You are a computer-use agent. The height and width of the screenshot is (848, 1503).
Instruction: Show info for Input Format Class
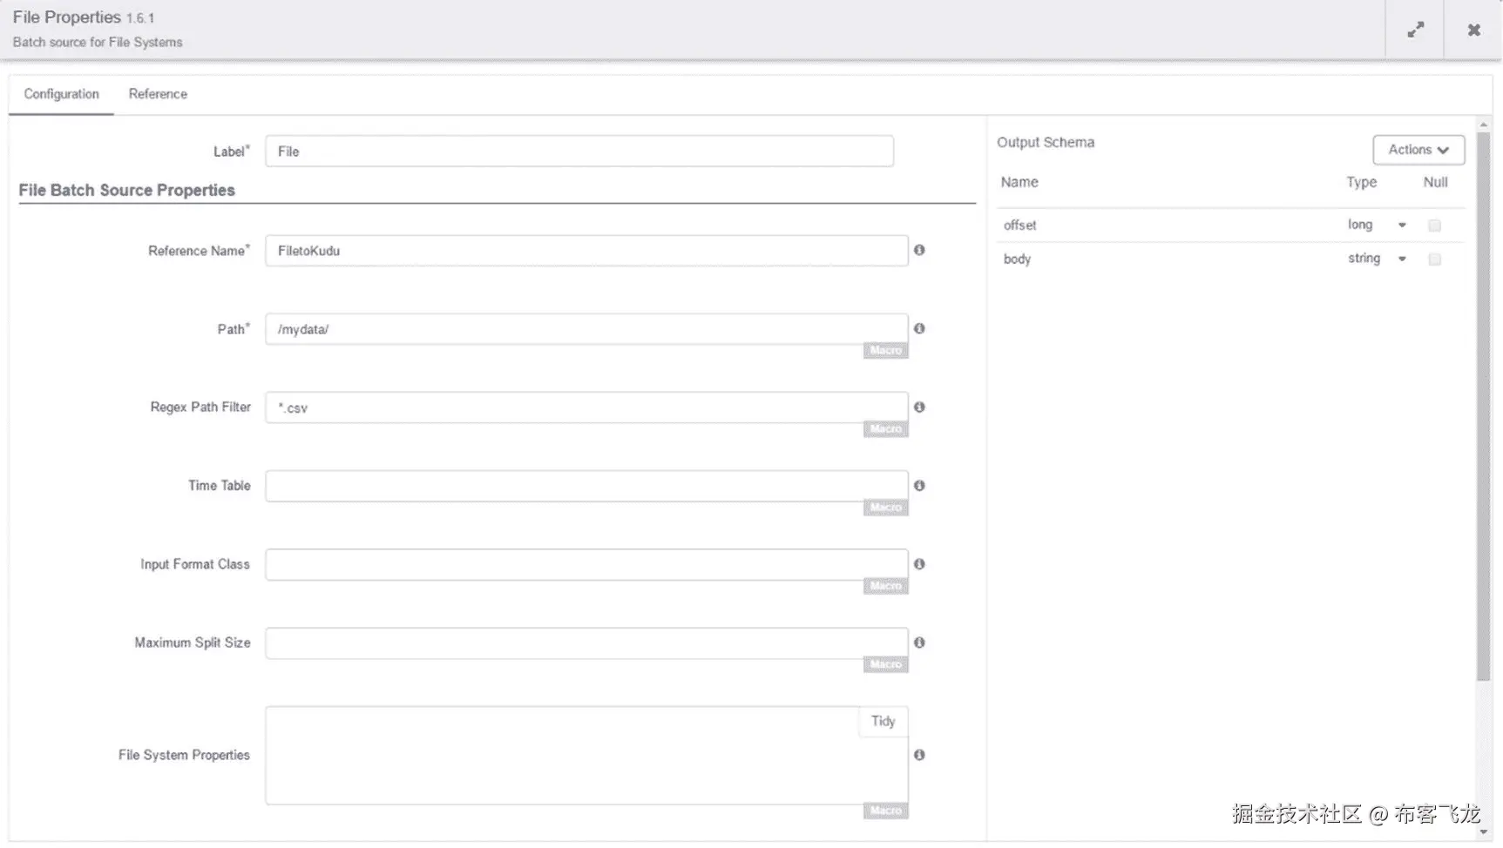919,563
